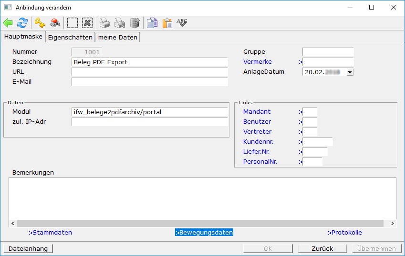
Task: Click the blue refresh arrows icon
Action: (x=22, y=23)
